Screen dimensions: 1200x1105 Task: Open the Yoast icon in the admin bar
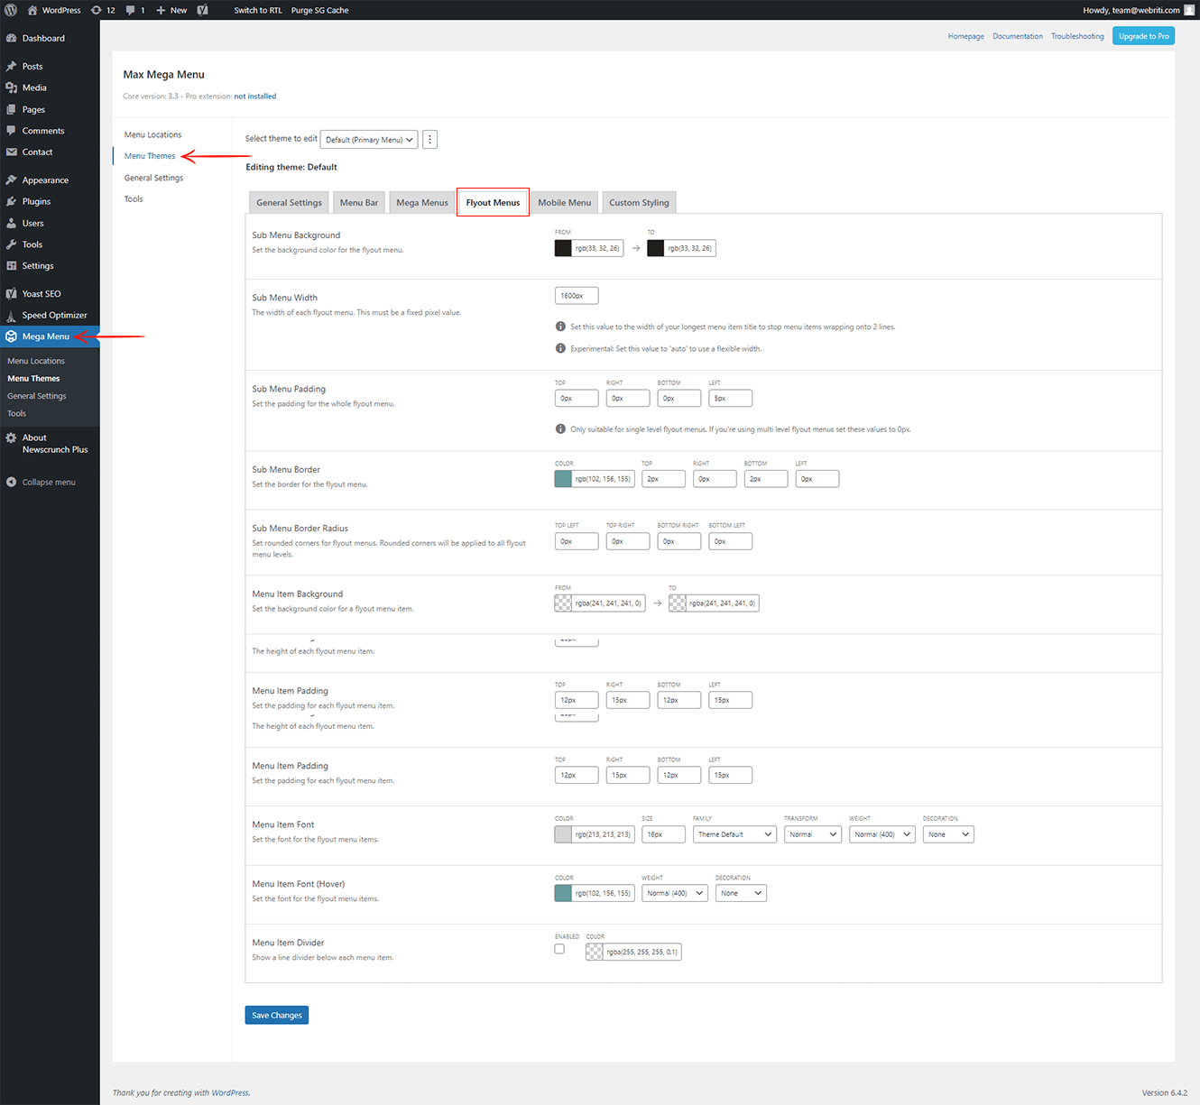click(202, 10)
